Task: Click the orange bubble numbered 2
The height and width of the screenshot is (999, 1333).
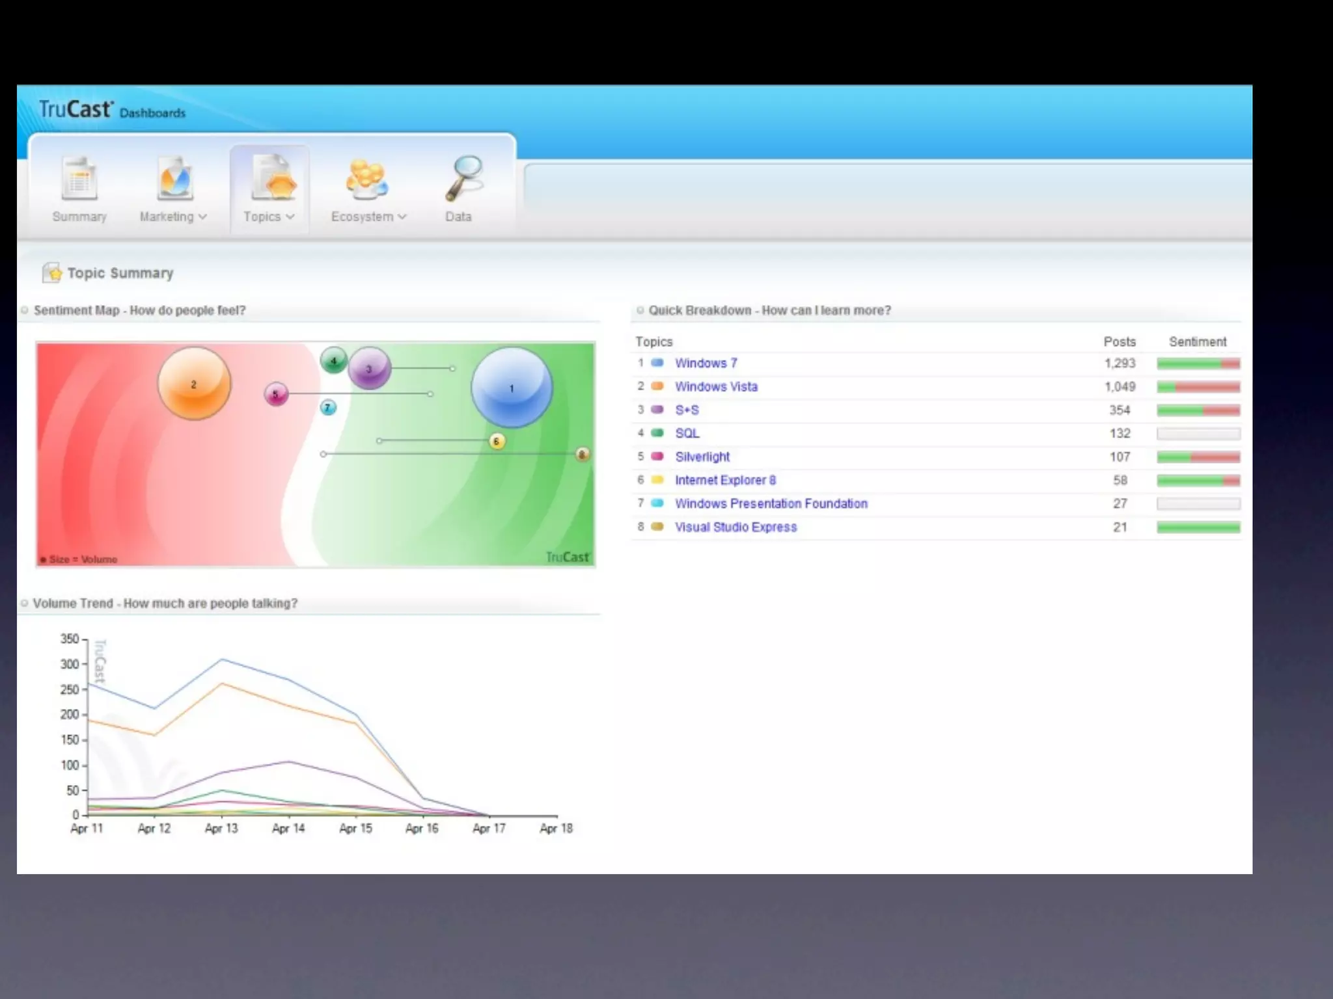Action: coord(194,384)
